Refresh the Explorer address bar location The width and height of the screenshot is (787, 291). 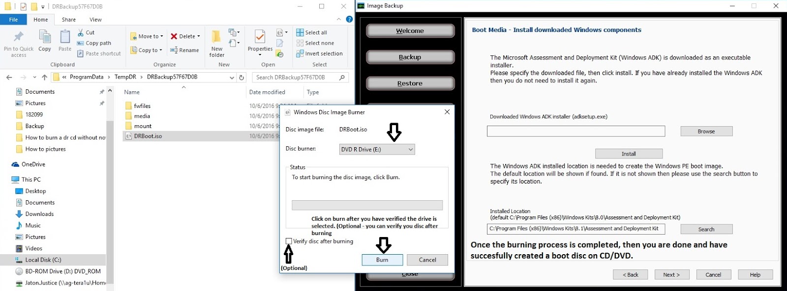coord(242,78)
